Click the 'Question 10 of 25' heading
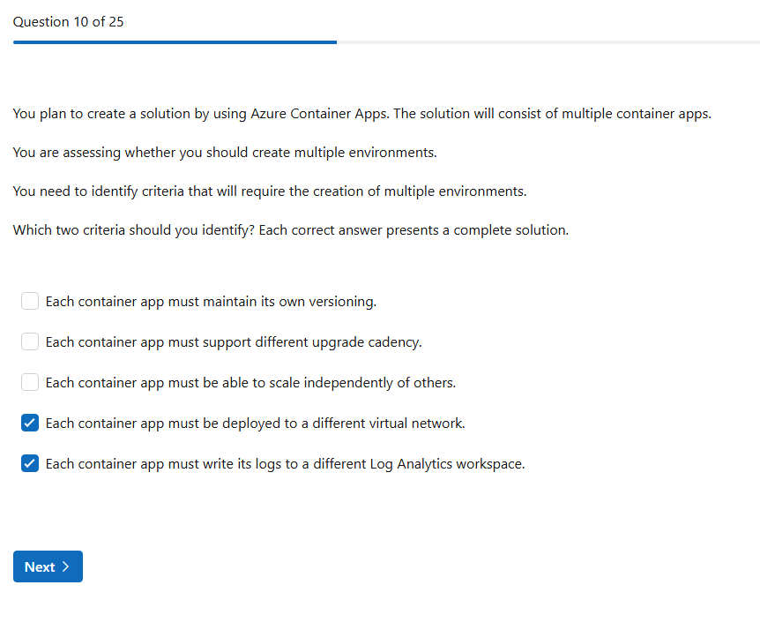Screen dimensions: 760x630 click(68, 22)
